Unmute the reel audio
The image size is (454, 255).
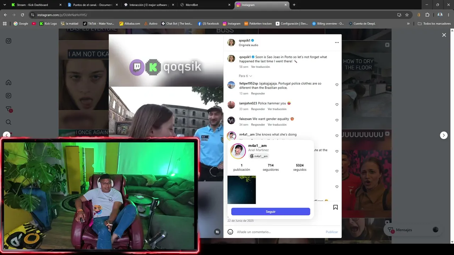[217, 232]
